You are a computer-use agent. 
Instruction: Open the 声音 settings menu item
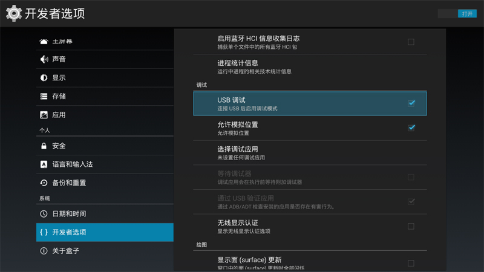tap(105, 59)
